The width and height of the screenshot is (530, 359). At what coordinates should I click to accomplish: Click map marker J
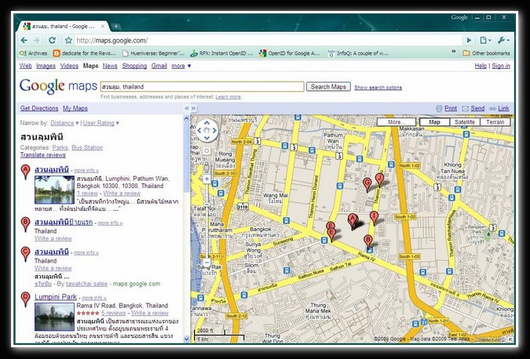click(x=379, y=179)
